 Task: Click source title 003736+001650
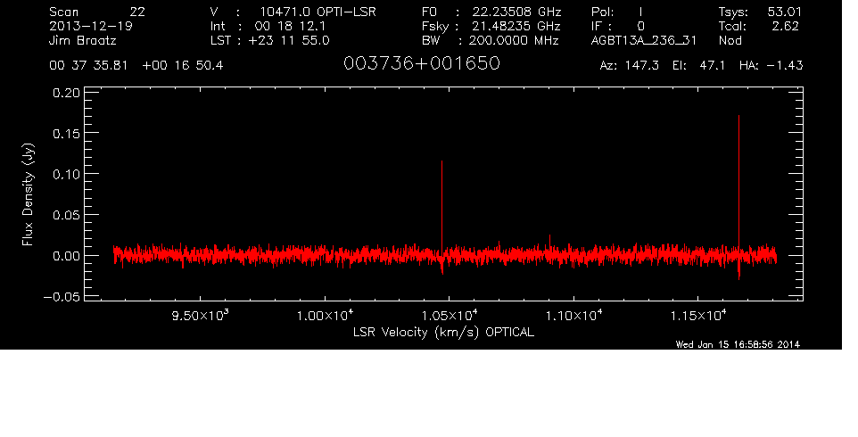tap(421, 63)
